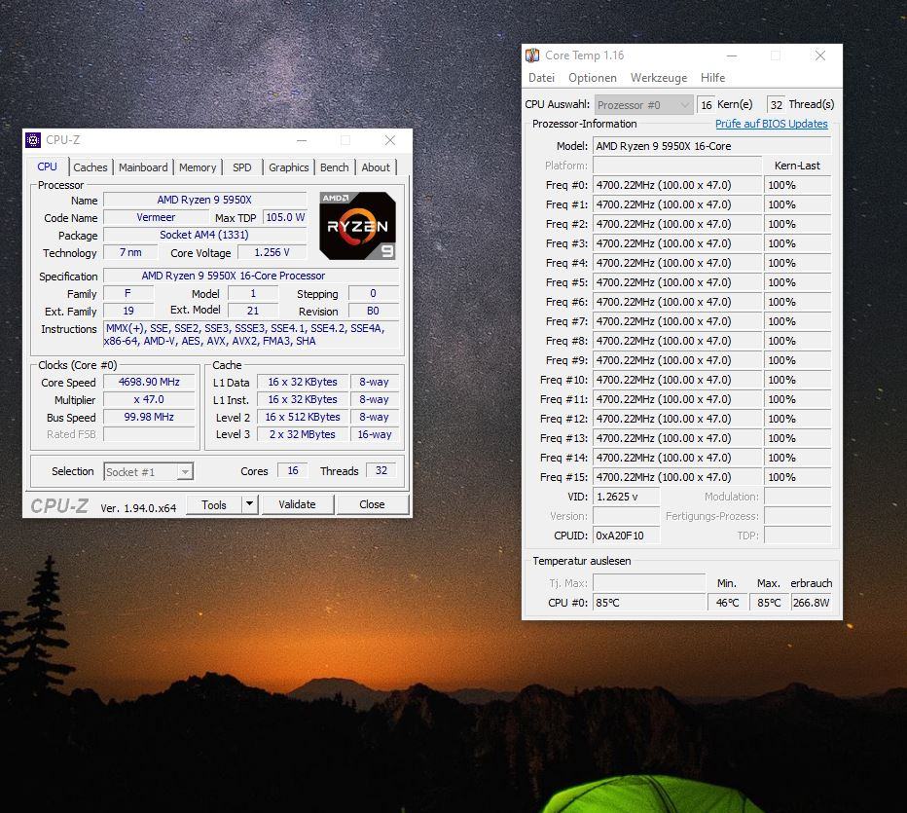Click the empty Platform field in Core Temp
The height and width of the screenshot is (813, 907).
coord(677,166)
